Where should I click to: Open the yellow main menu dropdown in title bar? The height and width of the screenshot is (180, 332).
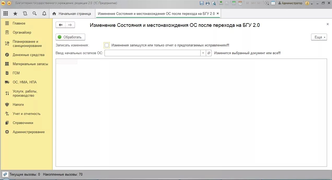[x=9, y=3]
